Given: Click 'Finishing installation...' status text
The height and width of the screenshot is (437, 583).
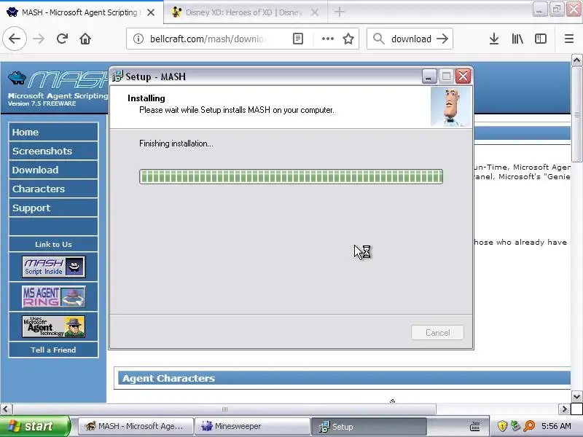Looking at the screenshot, I should tap(176, 143).
